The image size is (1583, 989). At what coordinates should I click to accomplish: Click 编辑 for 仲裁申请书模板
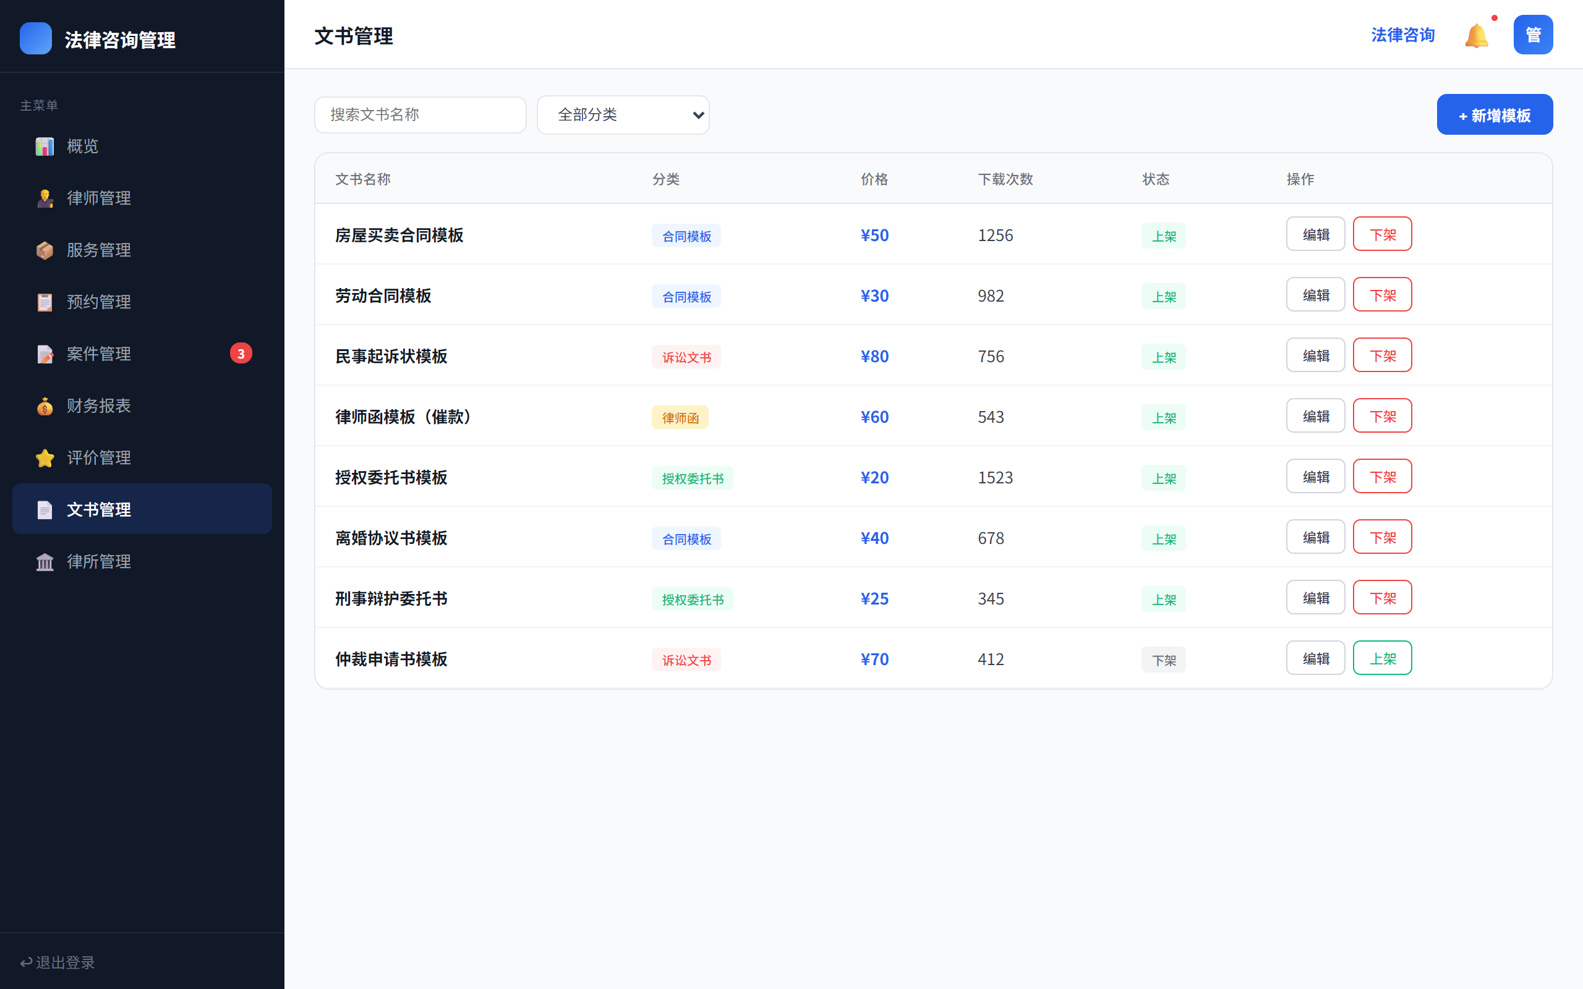click(1315, 658)
